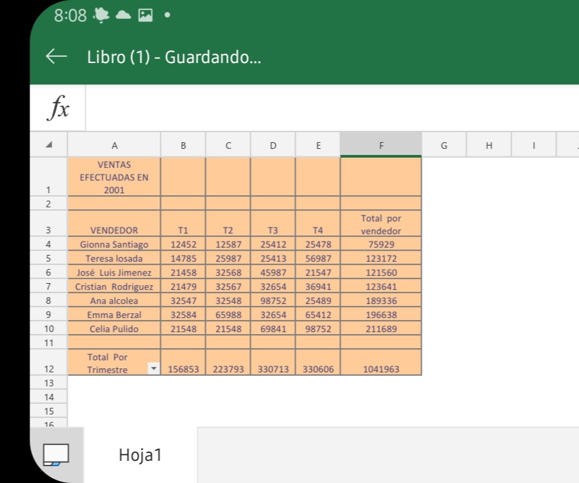Select row 4 header
Viewport: 579px width, 483px height.
pos(48,245)
